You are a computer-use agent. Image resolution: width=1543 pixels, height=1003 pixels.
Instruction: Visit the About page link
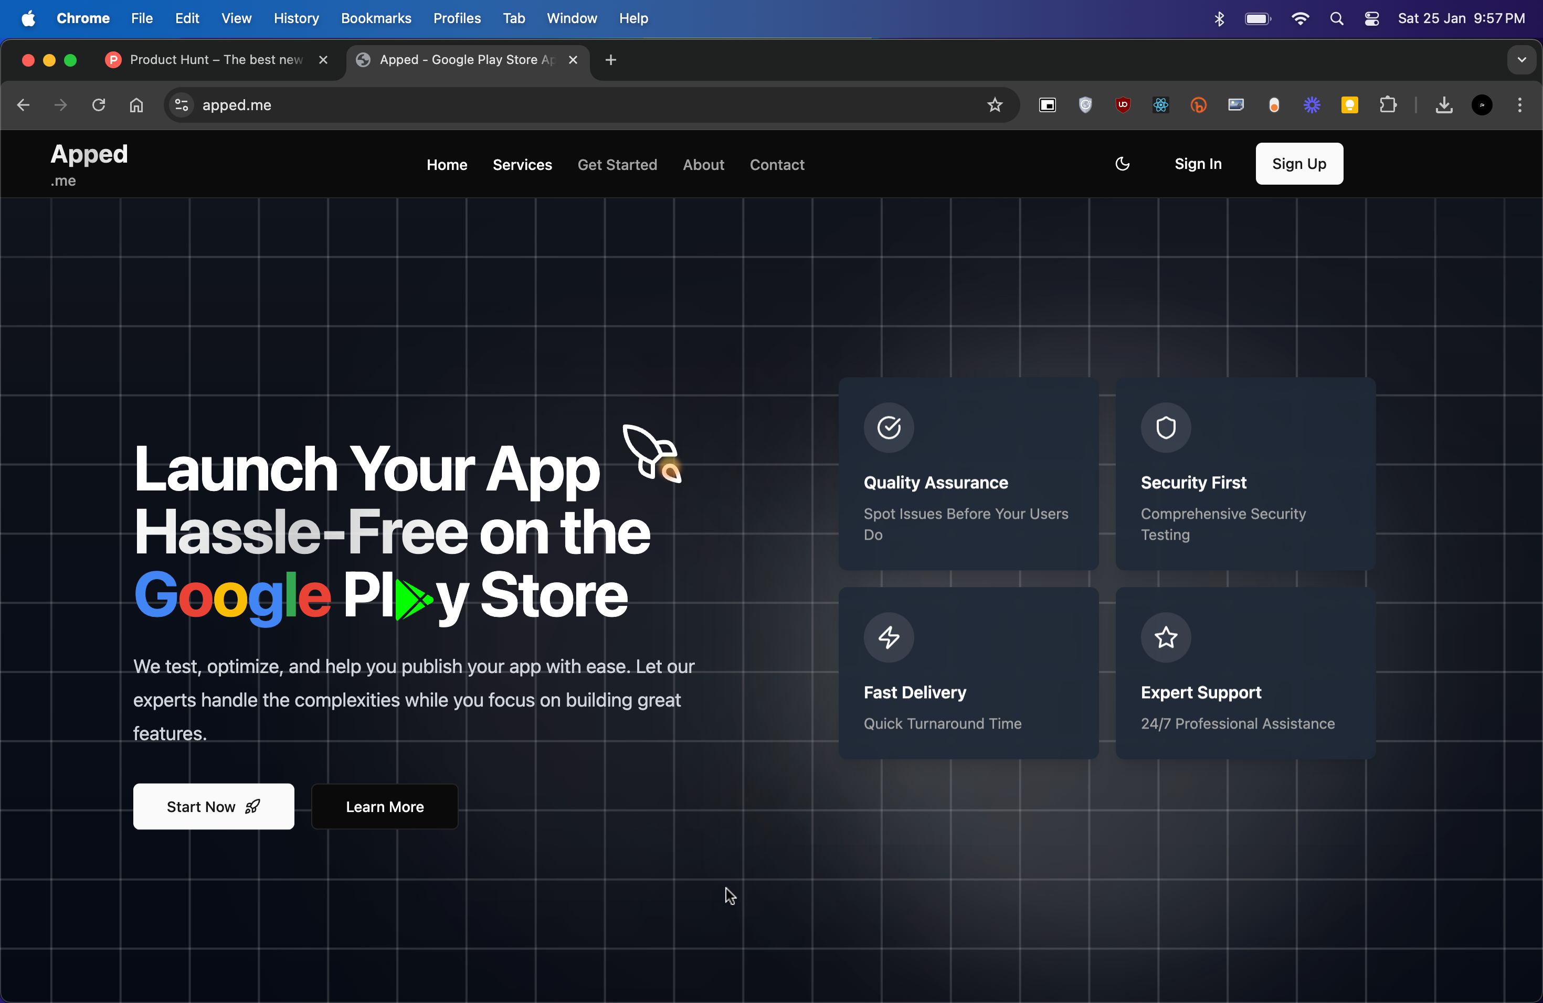click(x=703, y=165)
